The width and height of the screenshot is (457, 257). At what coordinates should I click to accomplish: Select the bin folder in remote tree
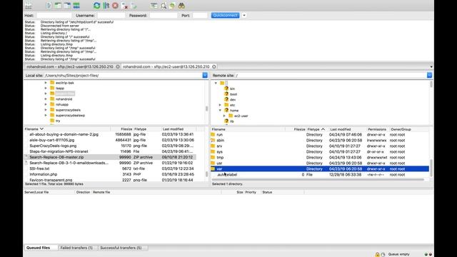click(x=232, y=89)
